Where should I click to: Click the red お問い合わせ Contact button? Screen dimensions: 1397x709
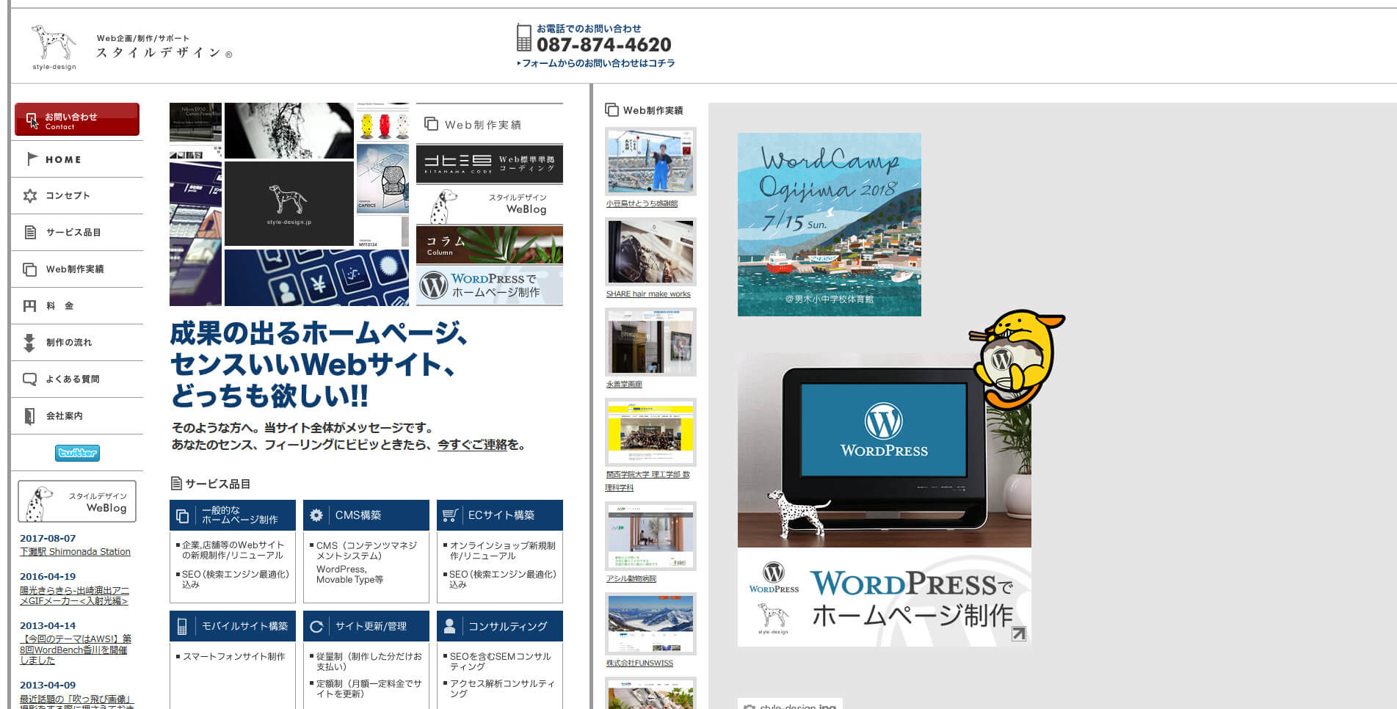pyautogui.click(x=77, y=119)
